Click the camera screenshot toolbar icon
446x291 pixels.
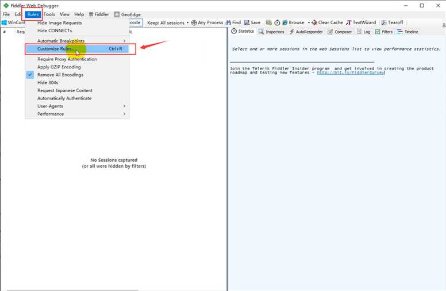269,22
